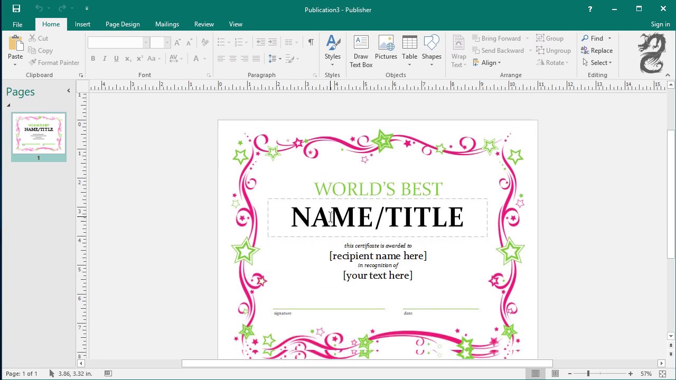Select the Format Painter tool
676x380 pixels.
coord(54,63)
